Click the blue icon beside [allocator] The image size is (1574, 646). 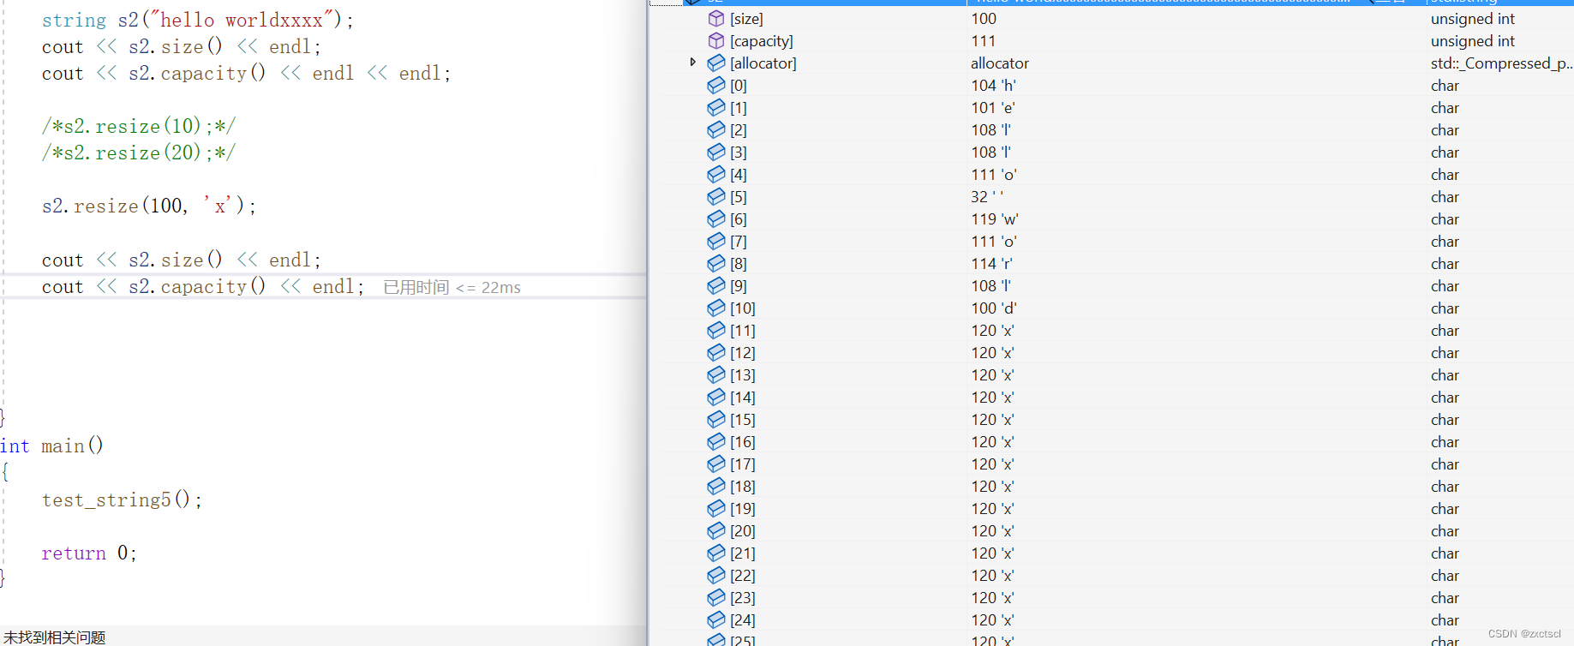(716, 63)
